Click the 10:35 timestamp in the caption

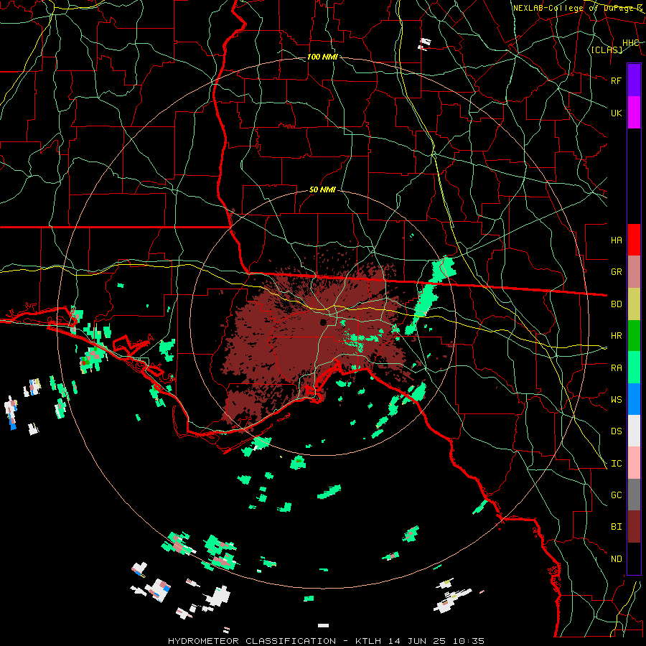469,641
